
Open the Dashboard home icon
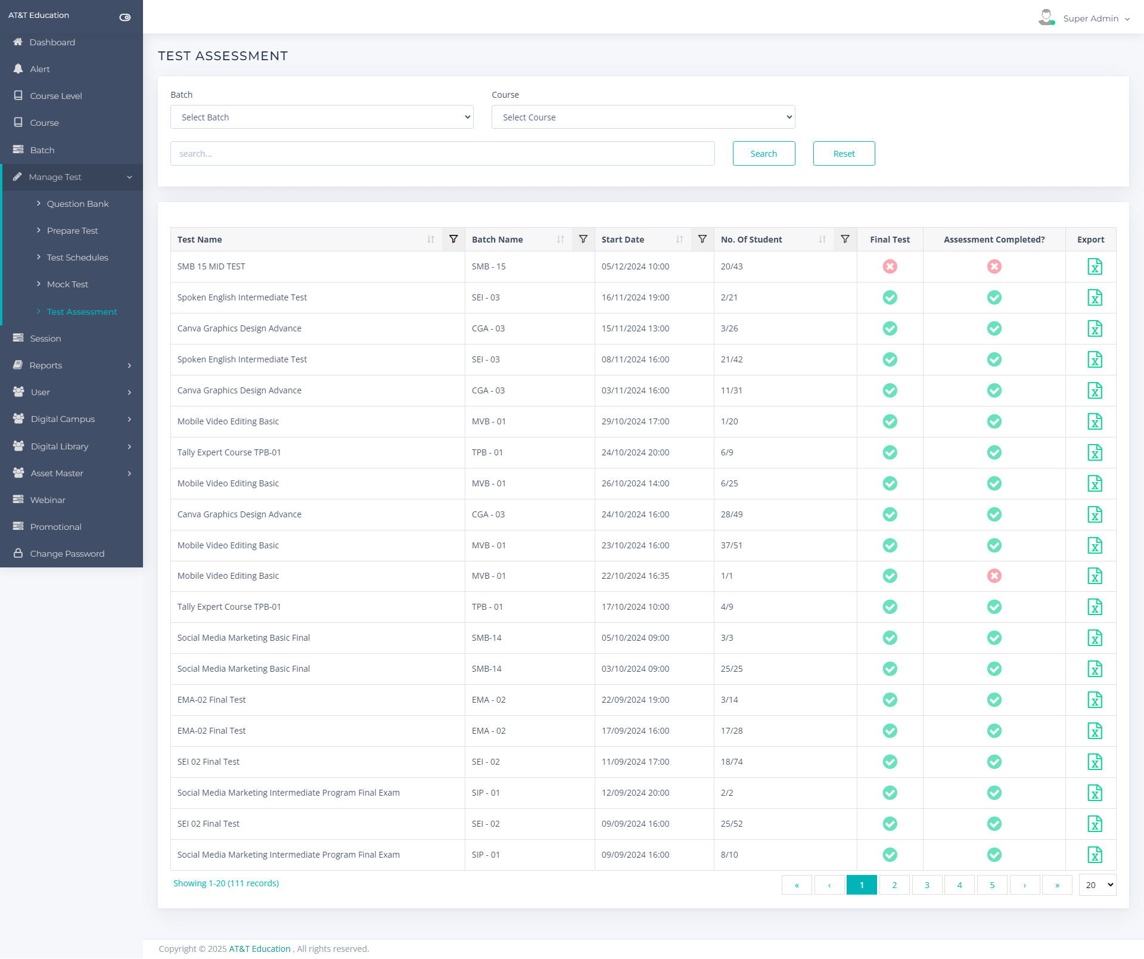point(18,42)
